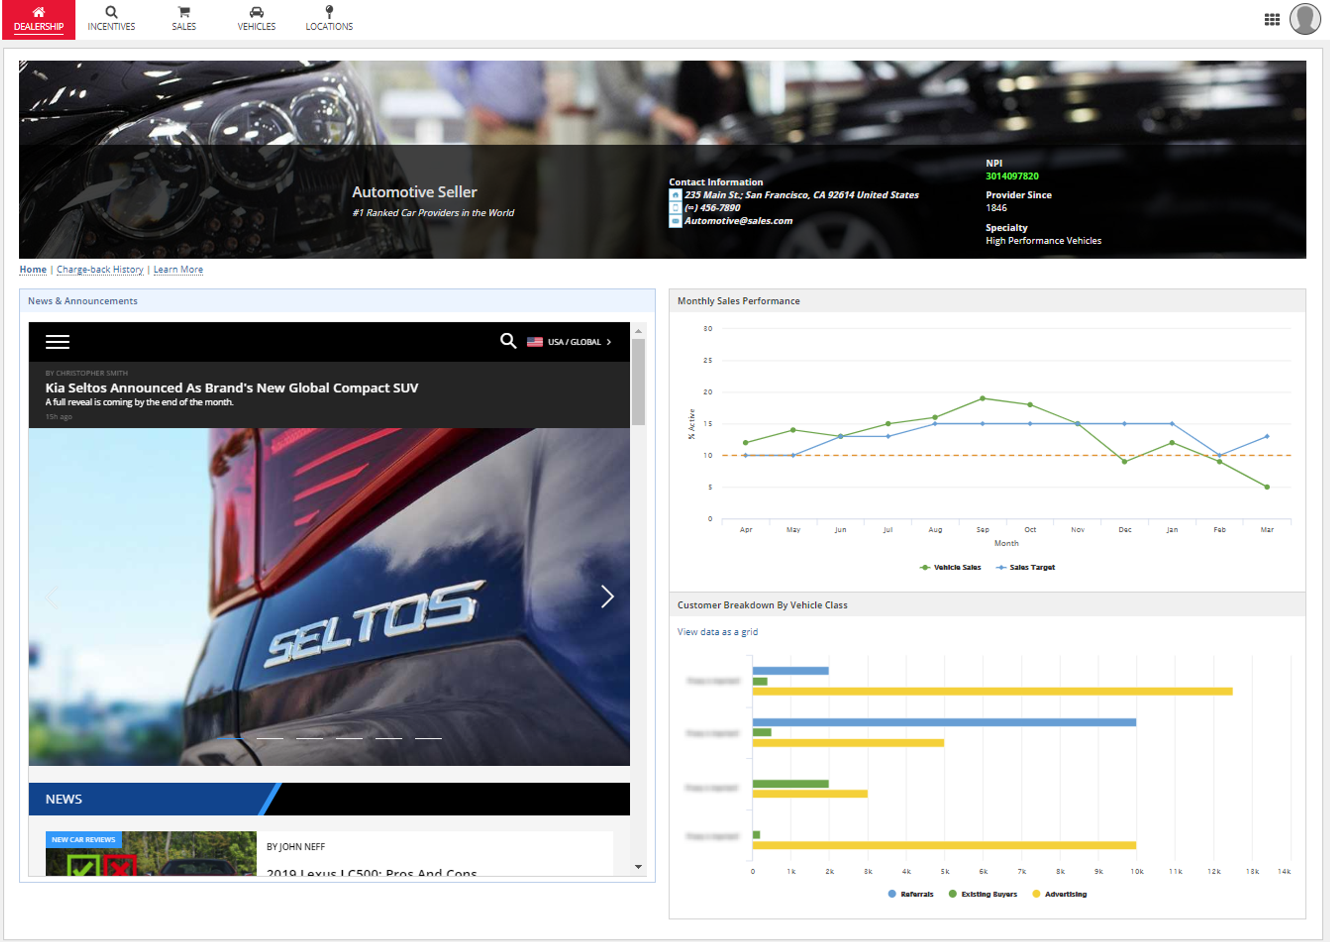Click the News & Announcements panel header
Viewport: 1330px width, 942px height.
(x=337, y=301)
